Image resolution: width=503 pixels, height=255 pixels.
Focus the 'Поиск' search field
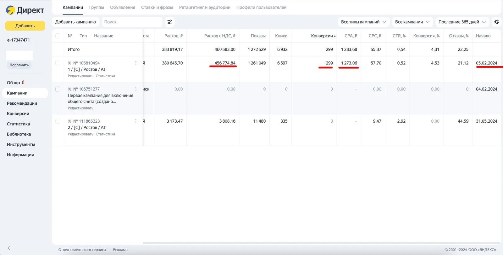pos(132,22)
